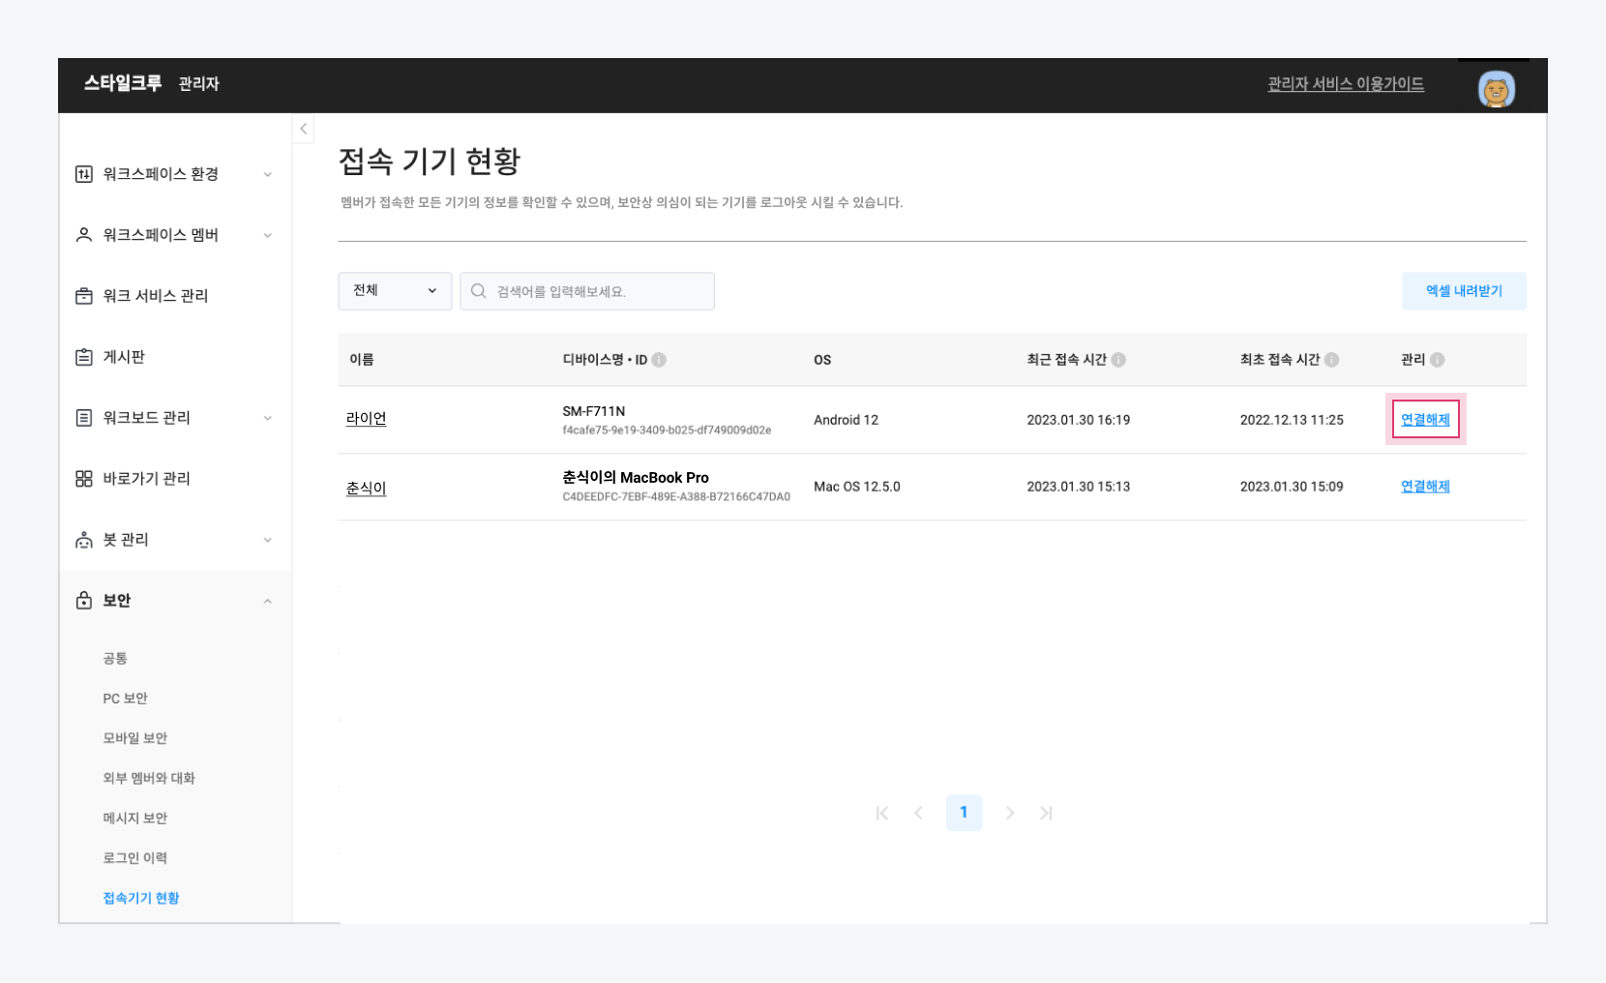Click info icon next to 관리 column
This screenshot has width=1606, height=983.
point(1438,360)
